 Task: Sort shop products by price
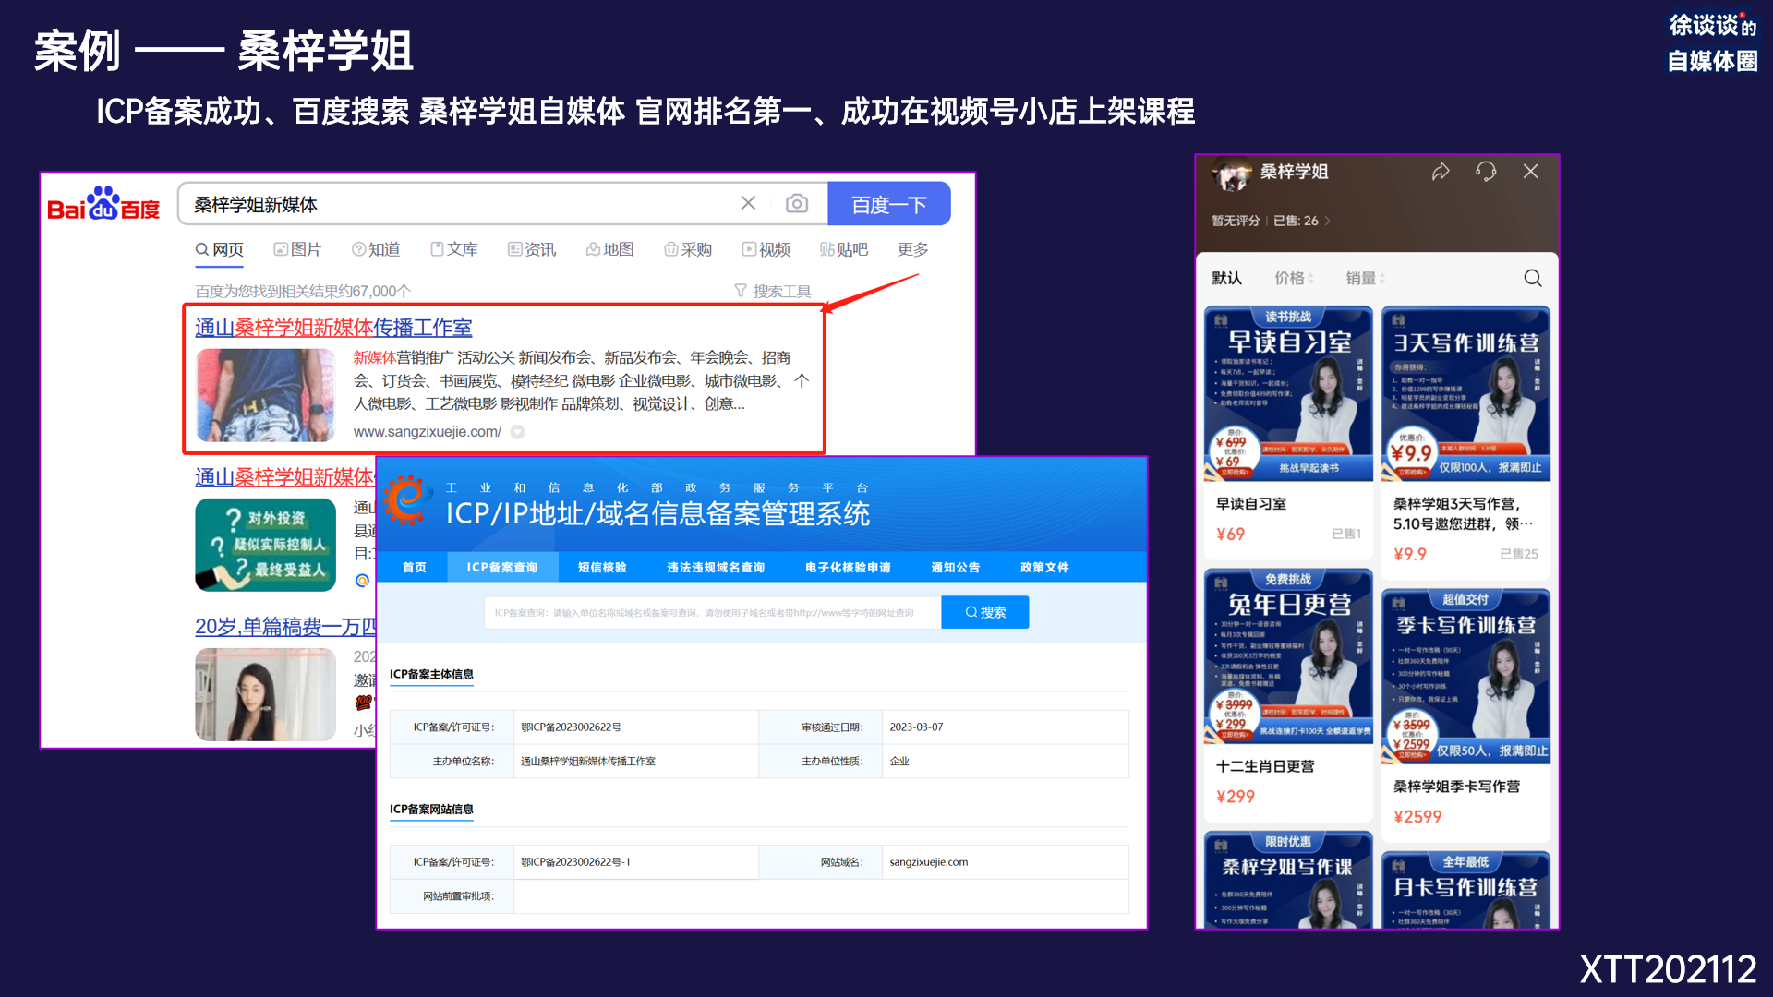pyautogui.click(x=1293, y=278)
